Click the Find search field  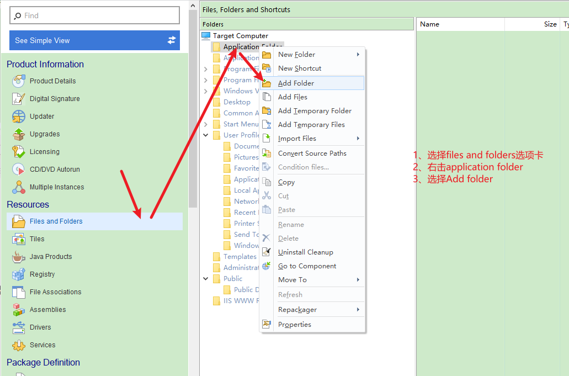point(95,15)
